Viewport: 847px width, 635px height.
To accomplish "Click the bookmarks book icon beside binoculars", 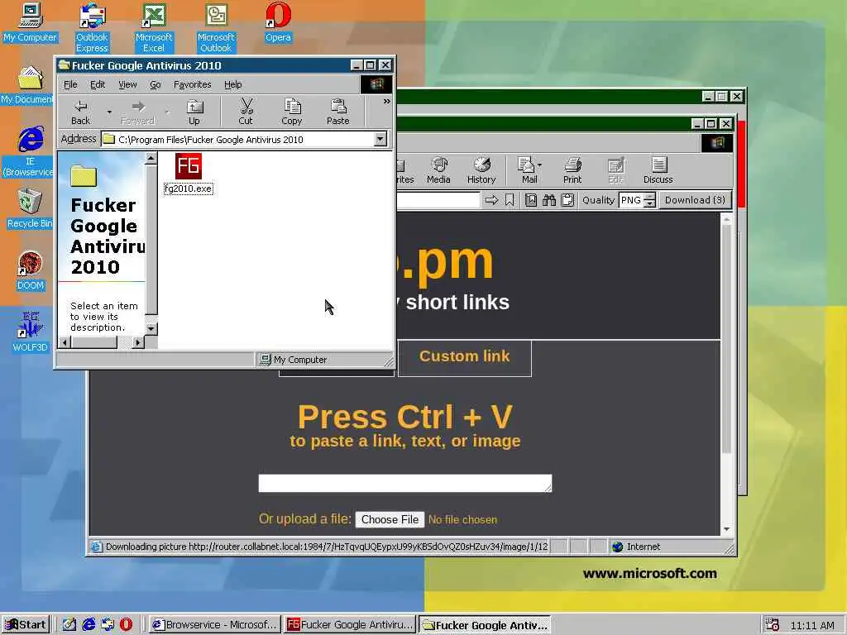I will tap(531, 200).
